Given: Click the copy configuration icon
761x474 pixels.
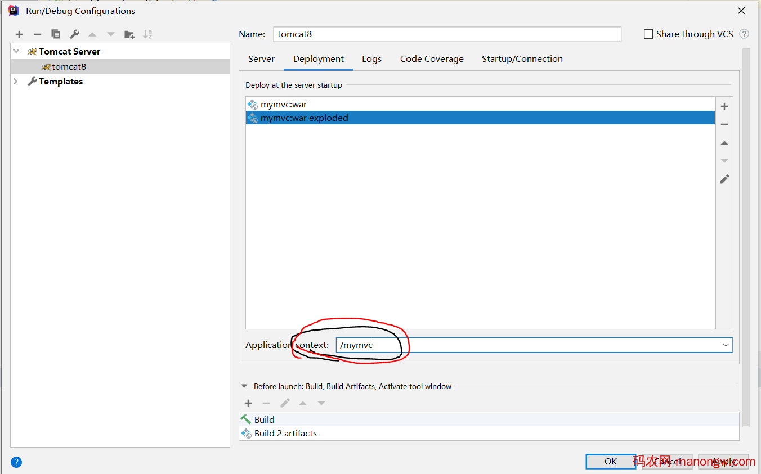Looking at the screenshot, I should pyautogui.click(x=55, y=34).
